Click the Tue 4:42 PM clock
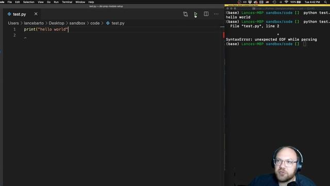The height and width of the screenshot is (186, 330). [x=312, y=2]
